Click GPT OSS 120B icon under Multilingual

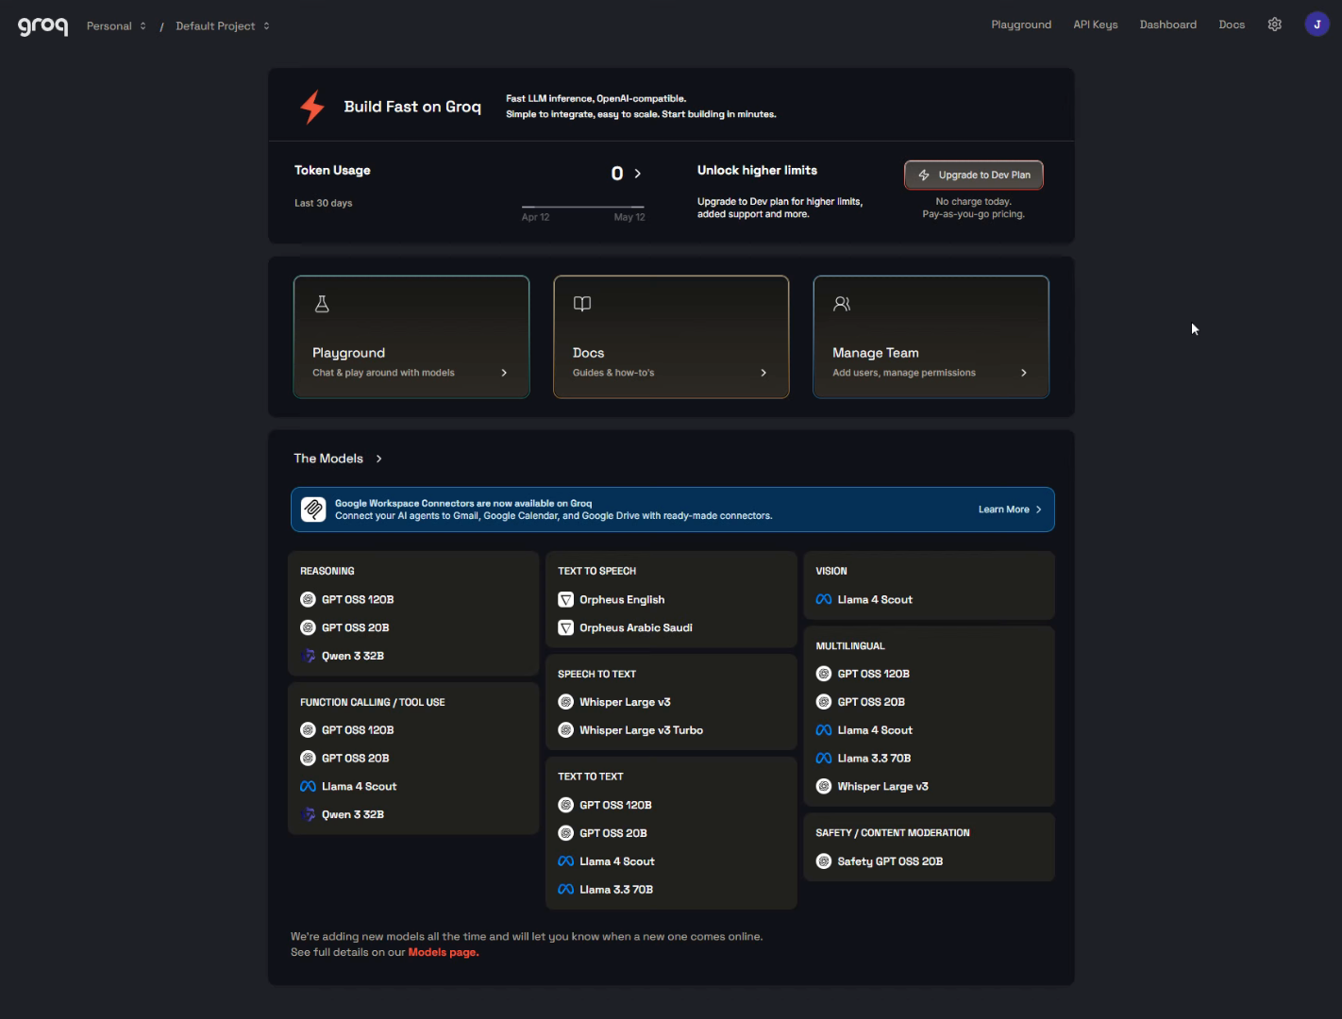(x=824, y=674)
